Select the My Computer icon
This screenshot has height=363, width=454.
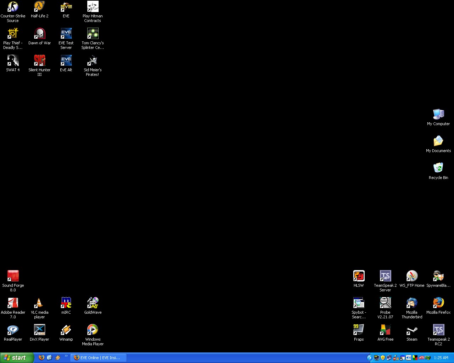coord(438,117)
